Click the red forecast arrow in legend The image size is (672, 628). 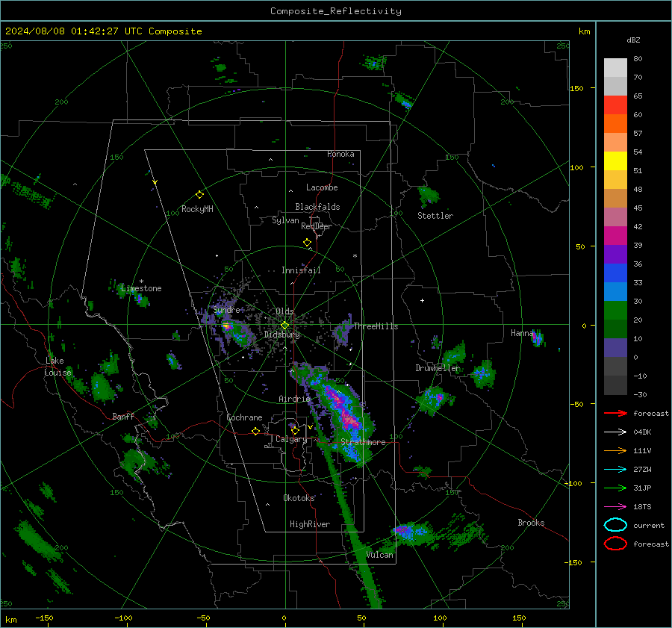(x=615, y=413)
